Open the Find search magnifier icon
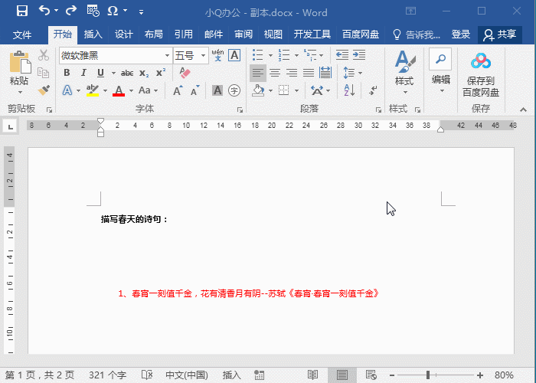This screenshot has width=536, height=383. pos(440,59)
